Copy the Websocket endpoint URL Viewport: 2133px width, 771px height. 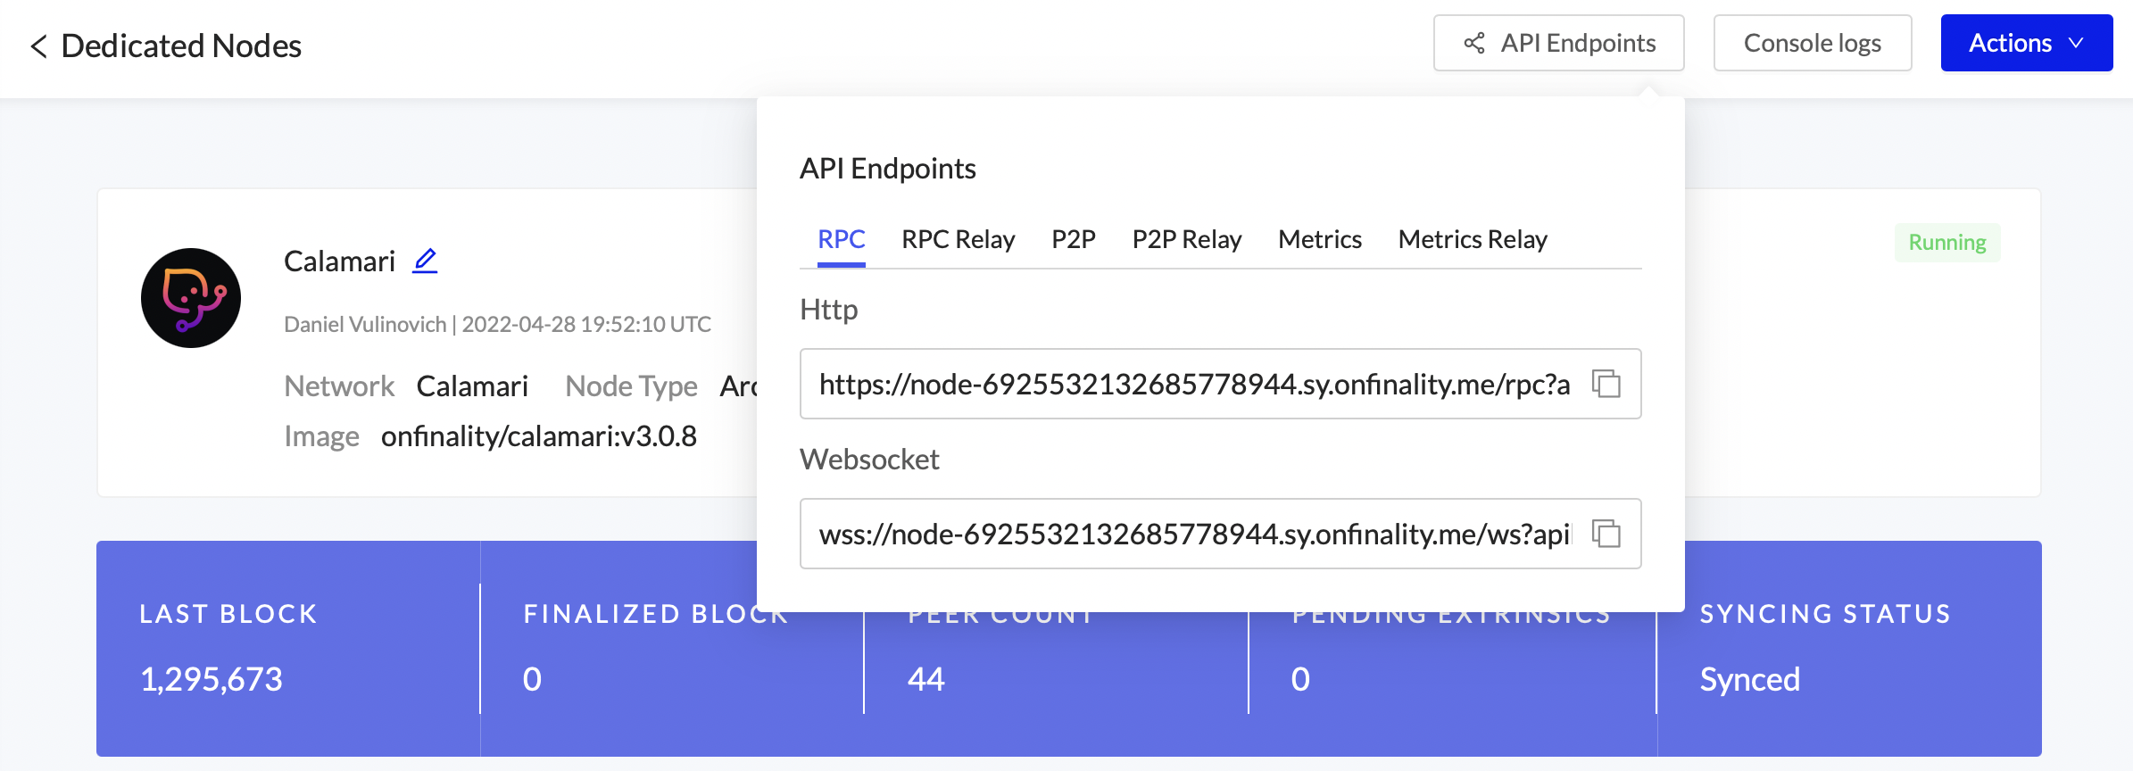pos(1606,534)
